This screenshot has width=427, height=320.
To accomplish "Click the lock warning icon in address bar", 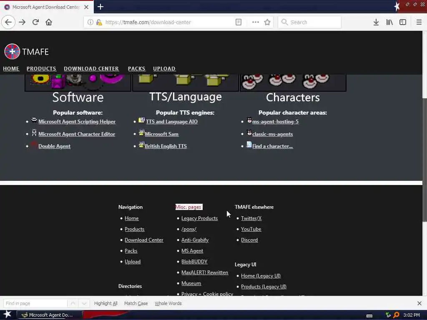I will coord(99,22).
